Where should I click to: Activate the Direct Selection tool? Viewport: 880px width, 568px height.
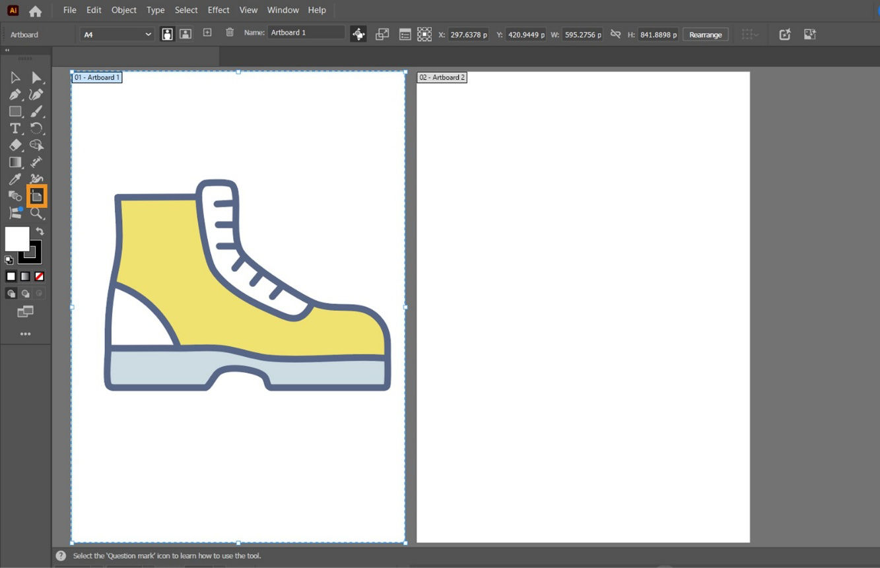(36, 77)
